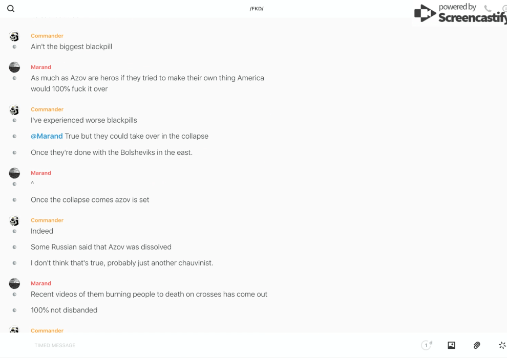Click Marand's avatar above the caret message

point(14,173)
